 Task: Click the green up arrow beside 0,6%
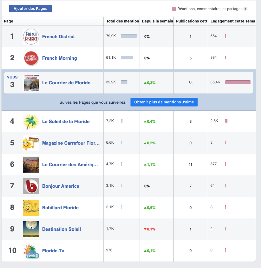145,208
